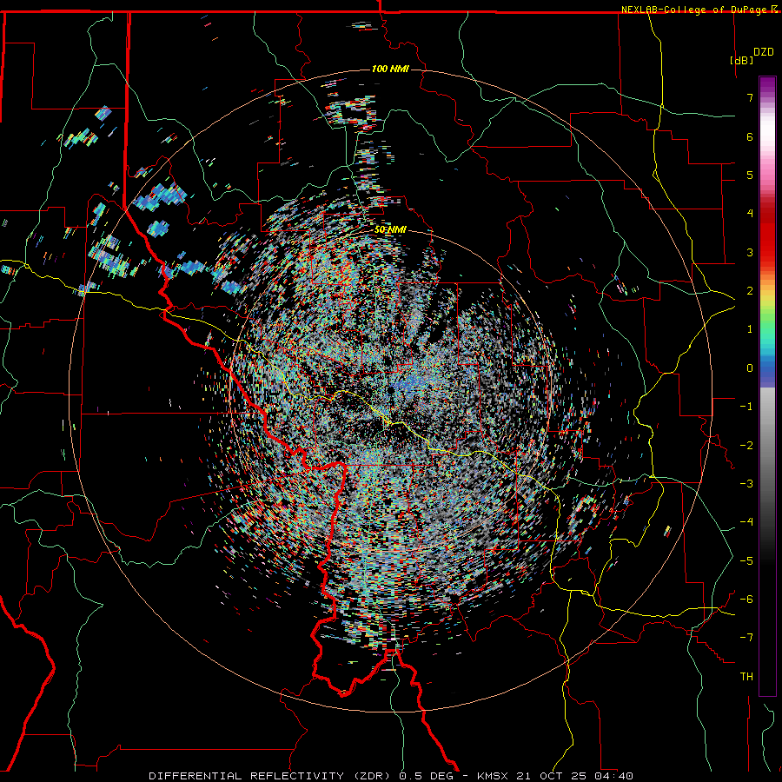Click the TH threshold label on legend

[x=746, y=677]
